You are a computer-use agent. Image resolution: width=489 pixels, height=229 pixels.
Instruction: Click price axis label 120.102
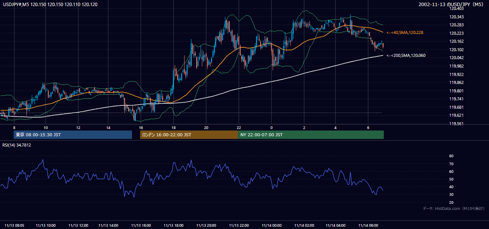[456, 50]
